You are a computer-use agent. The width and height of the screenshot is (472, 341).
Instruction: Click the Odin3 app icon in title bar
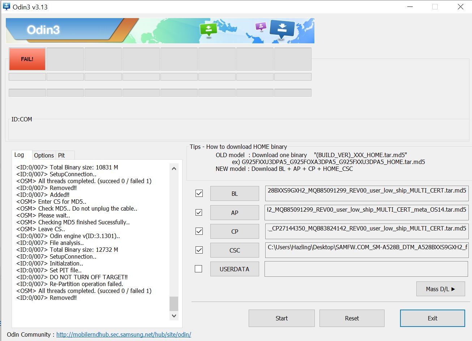point(6,7)
